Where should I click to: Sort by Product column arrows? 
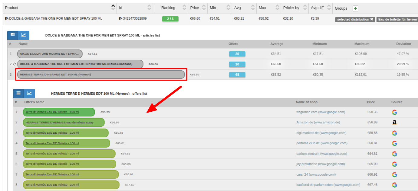tap(113, 8)
